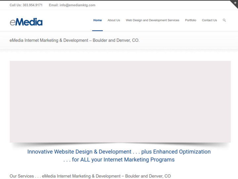This screenshot has width=238, height=179.
Task: Click the 'Our Services' paragraph text
Action: tap(90, 176)
